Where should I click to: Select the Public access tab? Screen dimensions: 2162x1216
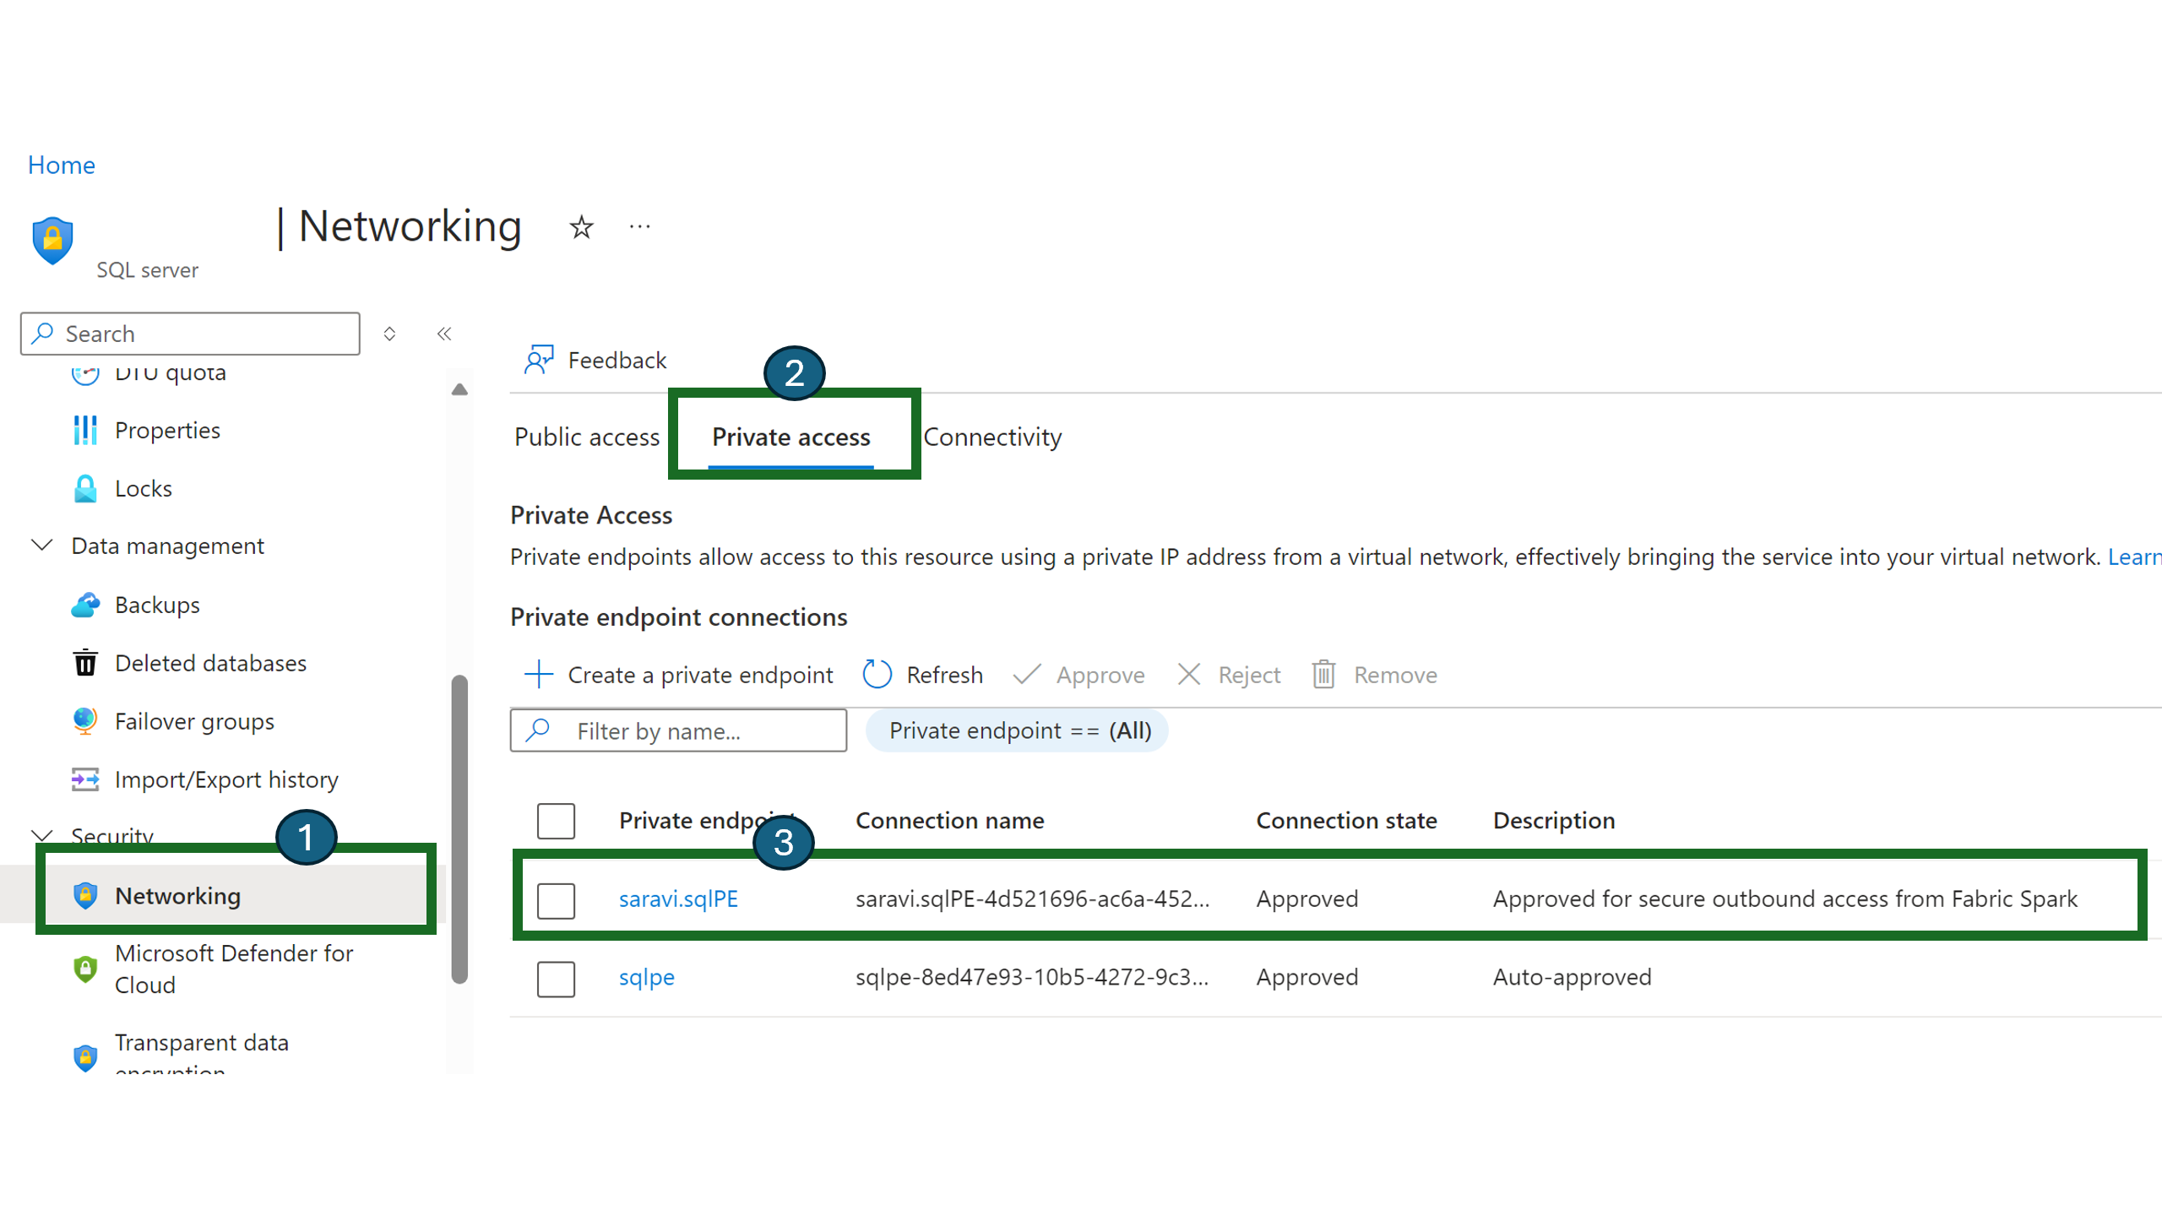coord(587,437)
